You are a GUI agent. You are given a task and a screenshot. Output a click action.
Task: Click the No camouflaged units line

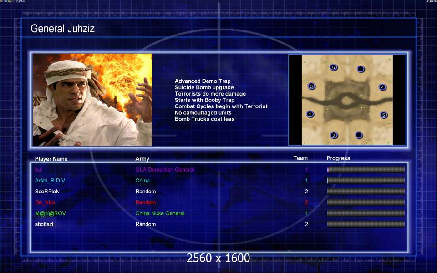click(x=203, y=113)
